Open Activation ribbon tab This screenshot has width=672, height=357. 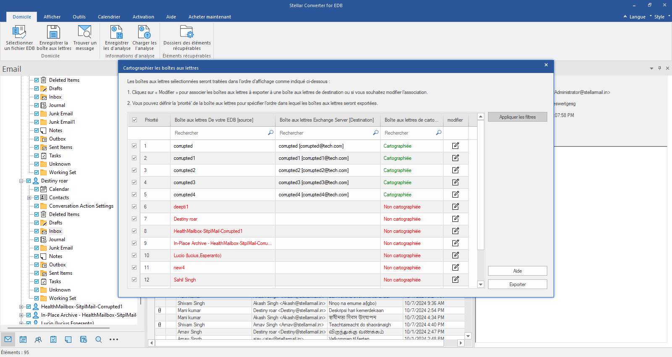click(143, 17)
